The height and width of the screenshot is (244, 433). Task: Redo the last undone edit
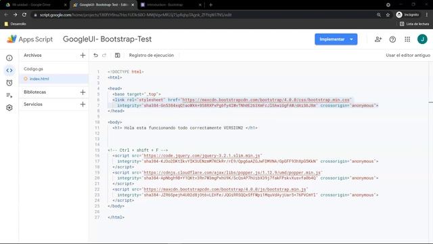104,55
